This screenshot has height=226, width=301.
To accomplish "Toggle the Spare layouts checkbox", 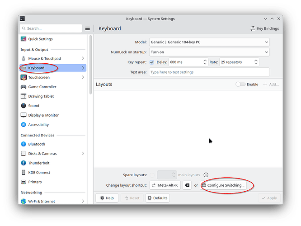I will click(x=152, y=175).
